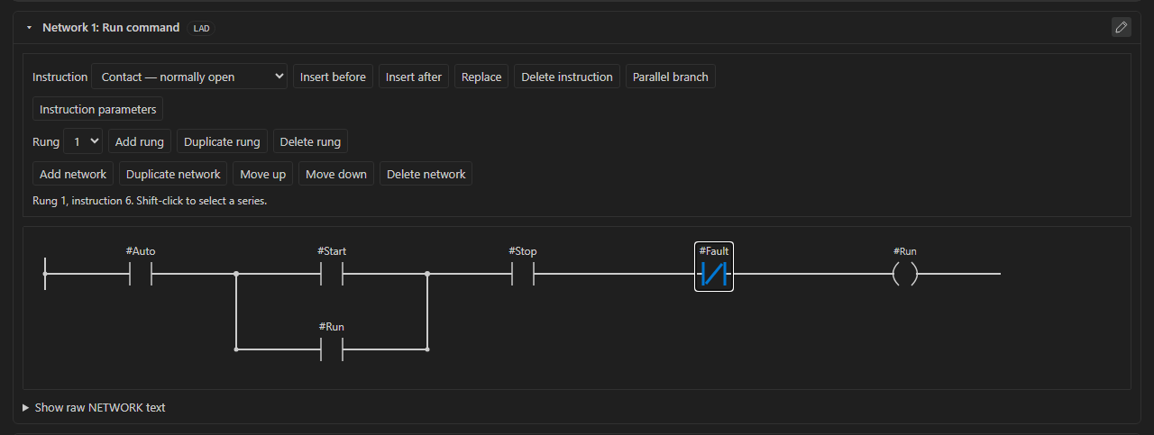
Task: Open the Instruction type dropdown
Action: point(189,77)
